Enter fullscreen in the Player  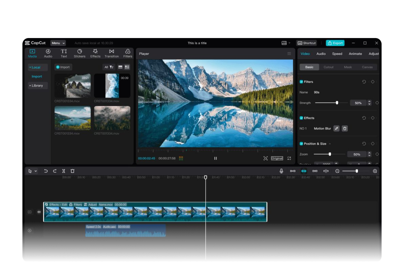289,158
